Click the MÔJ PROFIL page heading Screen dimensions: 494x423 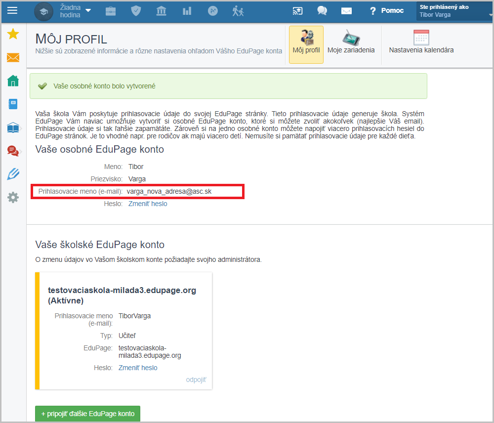[71, 39]
